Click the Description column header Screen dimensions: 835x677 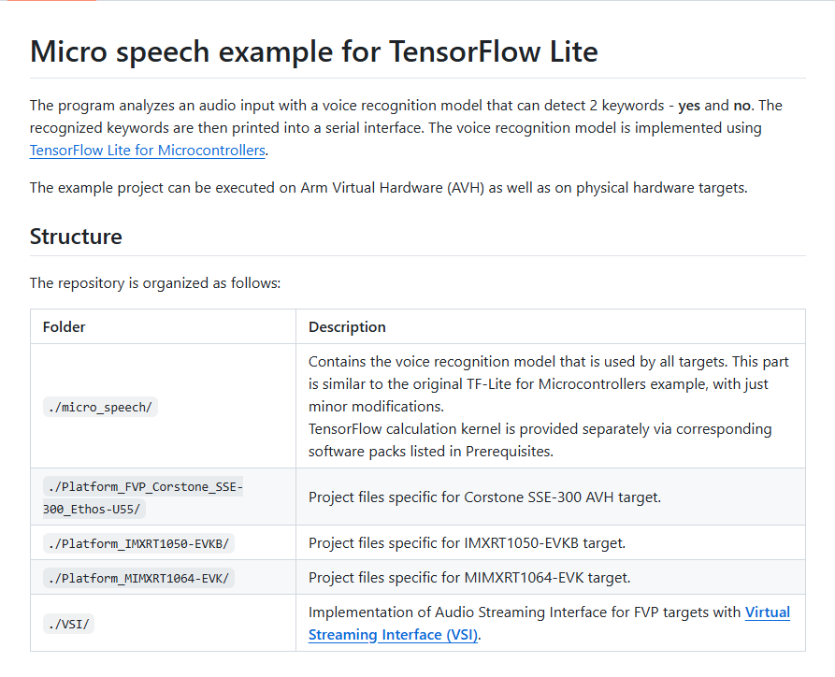point(347,327)
